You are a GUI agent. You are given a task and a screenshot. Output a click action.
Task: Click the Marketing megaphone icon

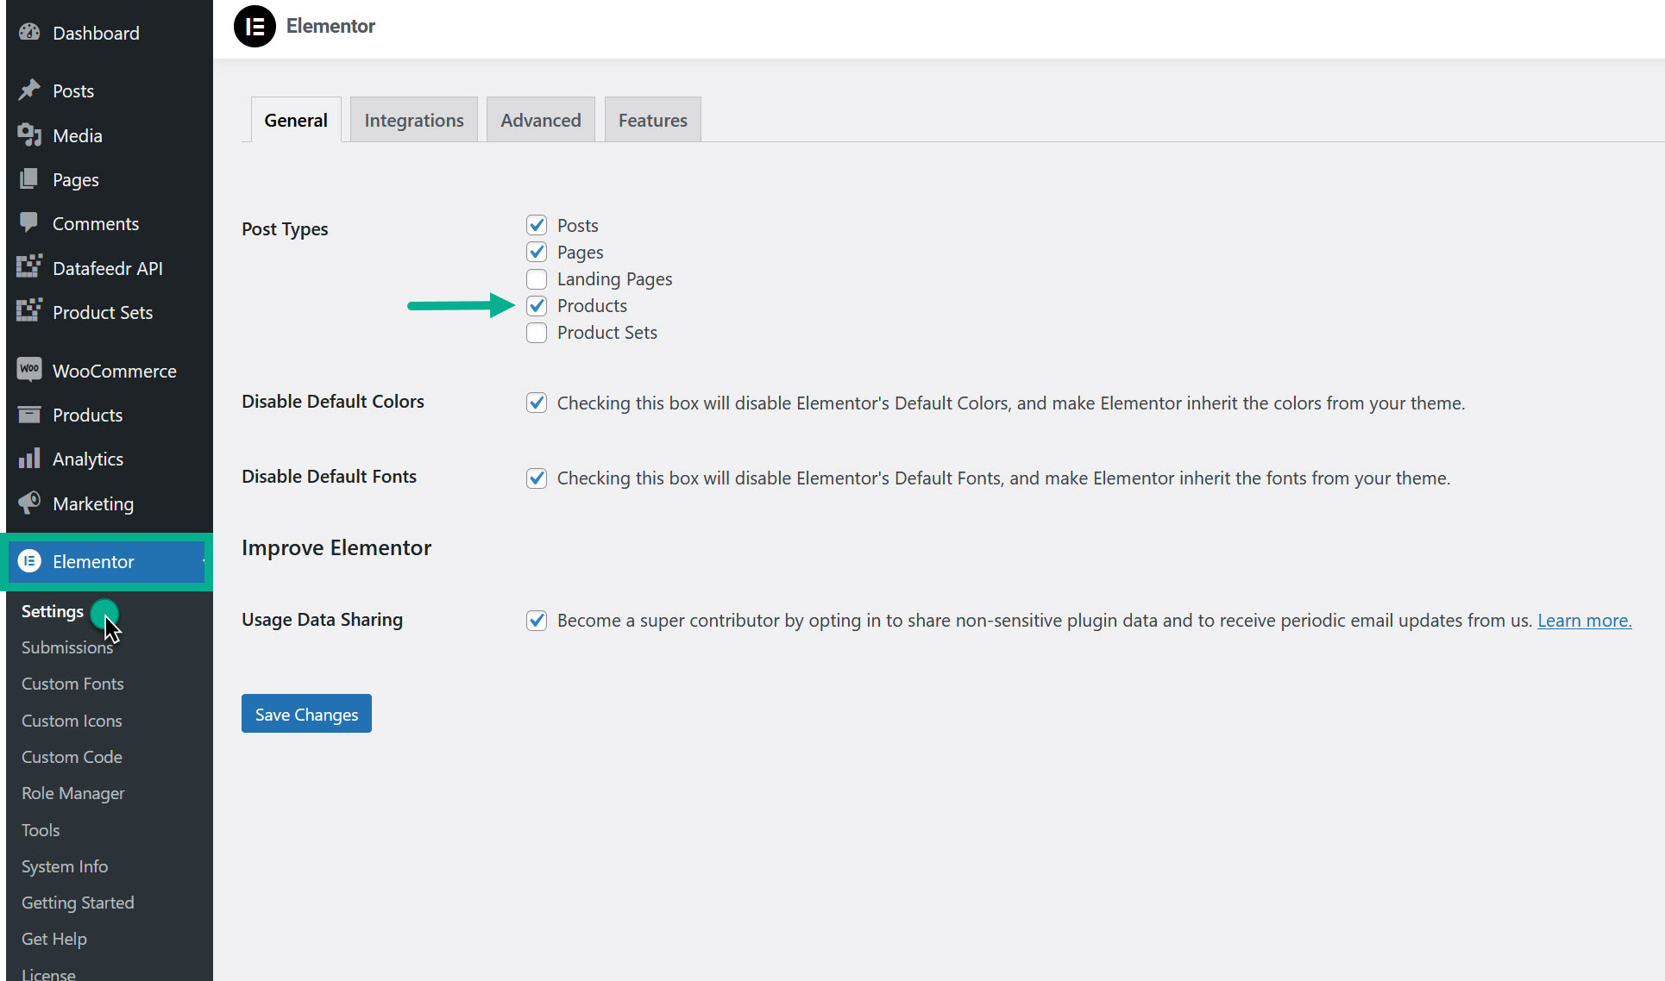tap(29, 503)
